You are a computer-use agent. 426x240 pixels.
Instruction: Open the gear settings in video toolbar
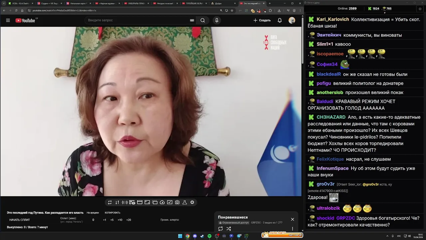coord(192,202)
